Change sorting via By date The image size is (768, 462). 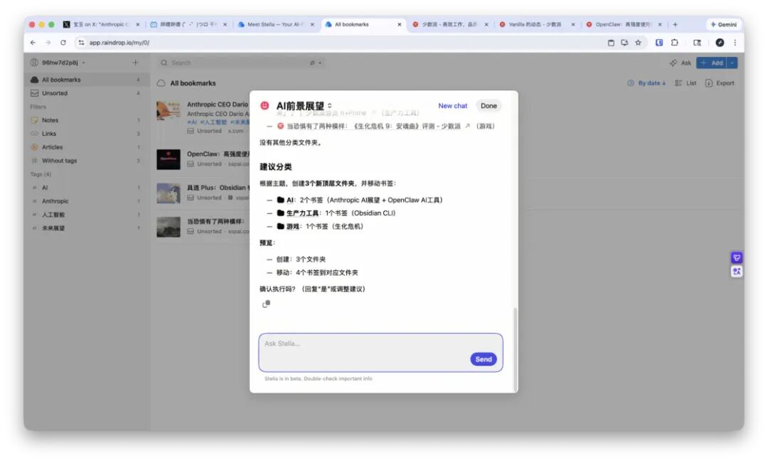(646, 83)
